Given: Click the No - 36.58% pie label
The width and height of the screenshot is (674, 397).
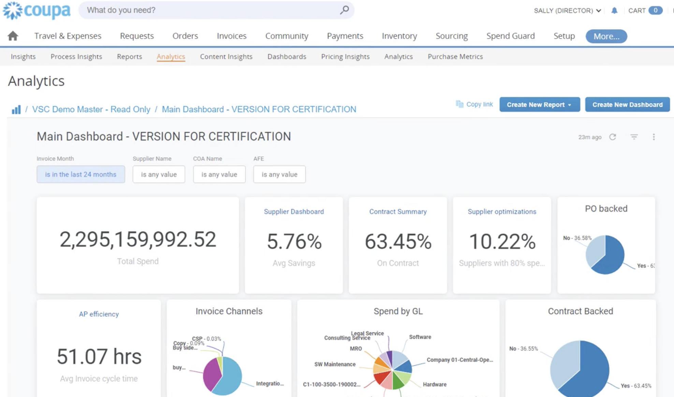Looking at the screenshot, I should coord(577,238).
